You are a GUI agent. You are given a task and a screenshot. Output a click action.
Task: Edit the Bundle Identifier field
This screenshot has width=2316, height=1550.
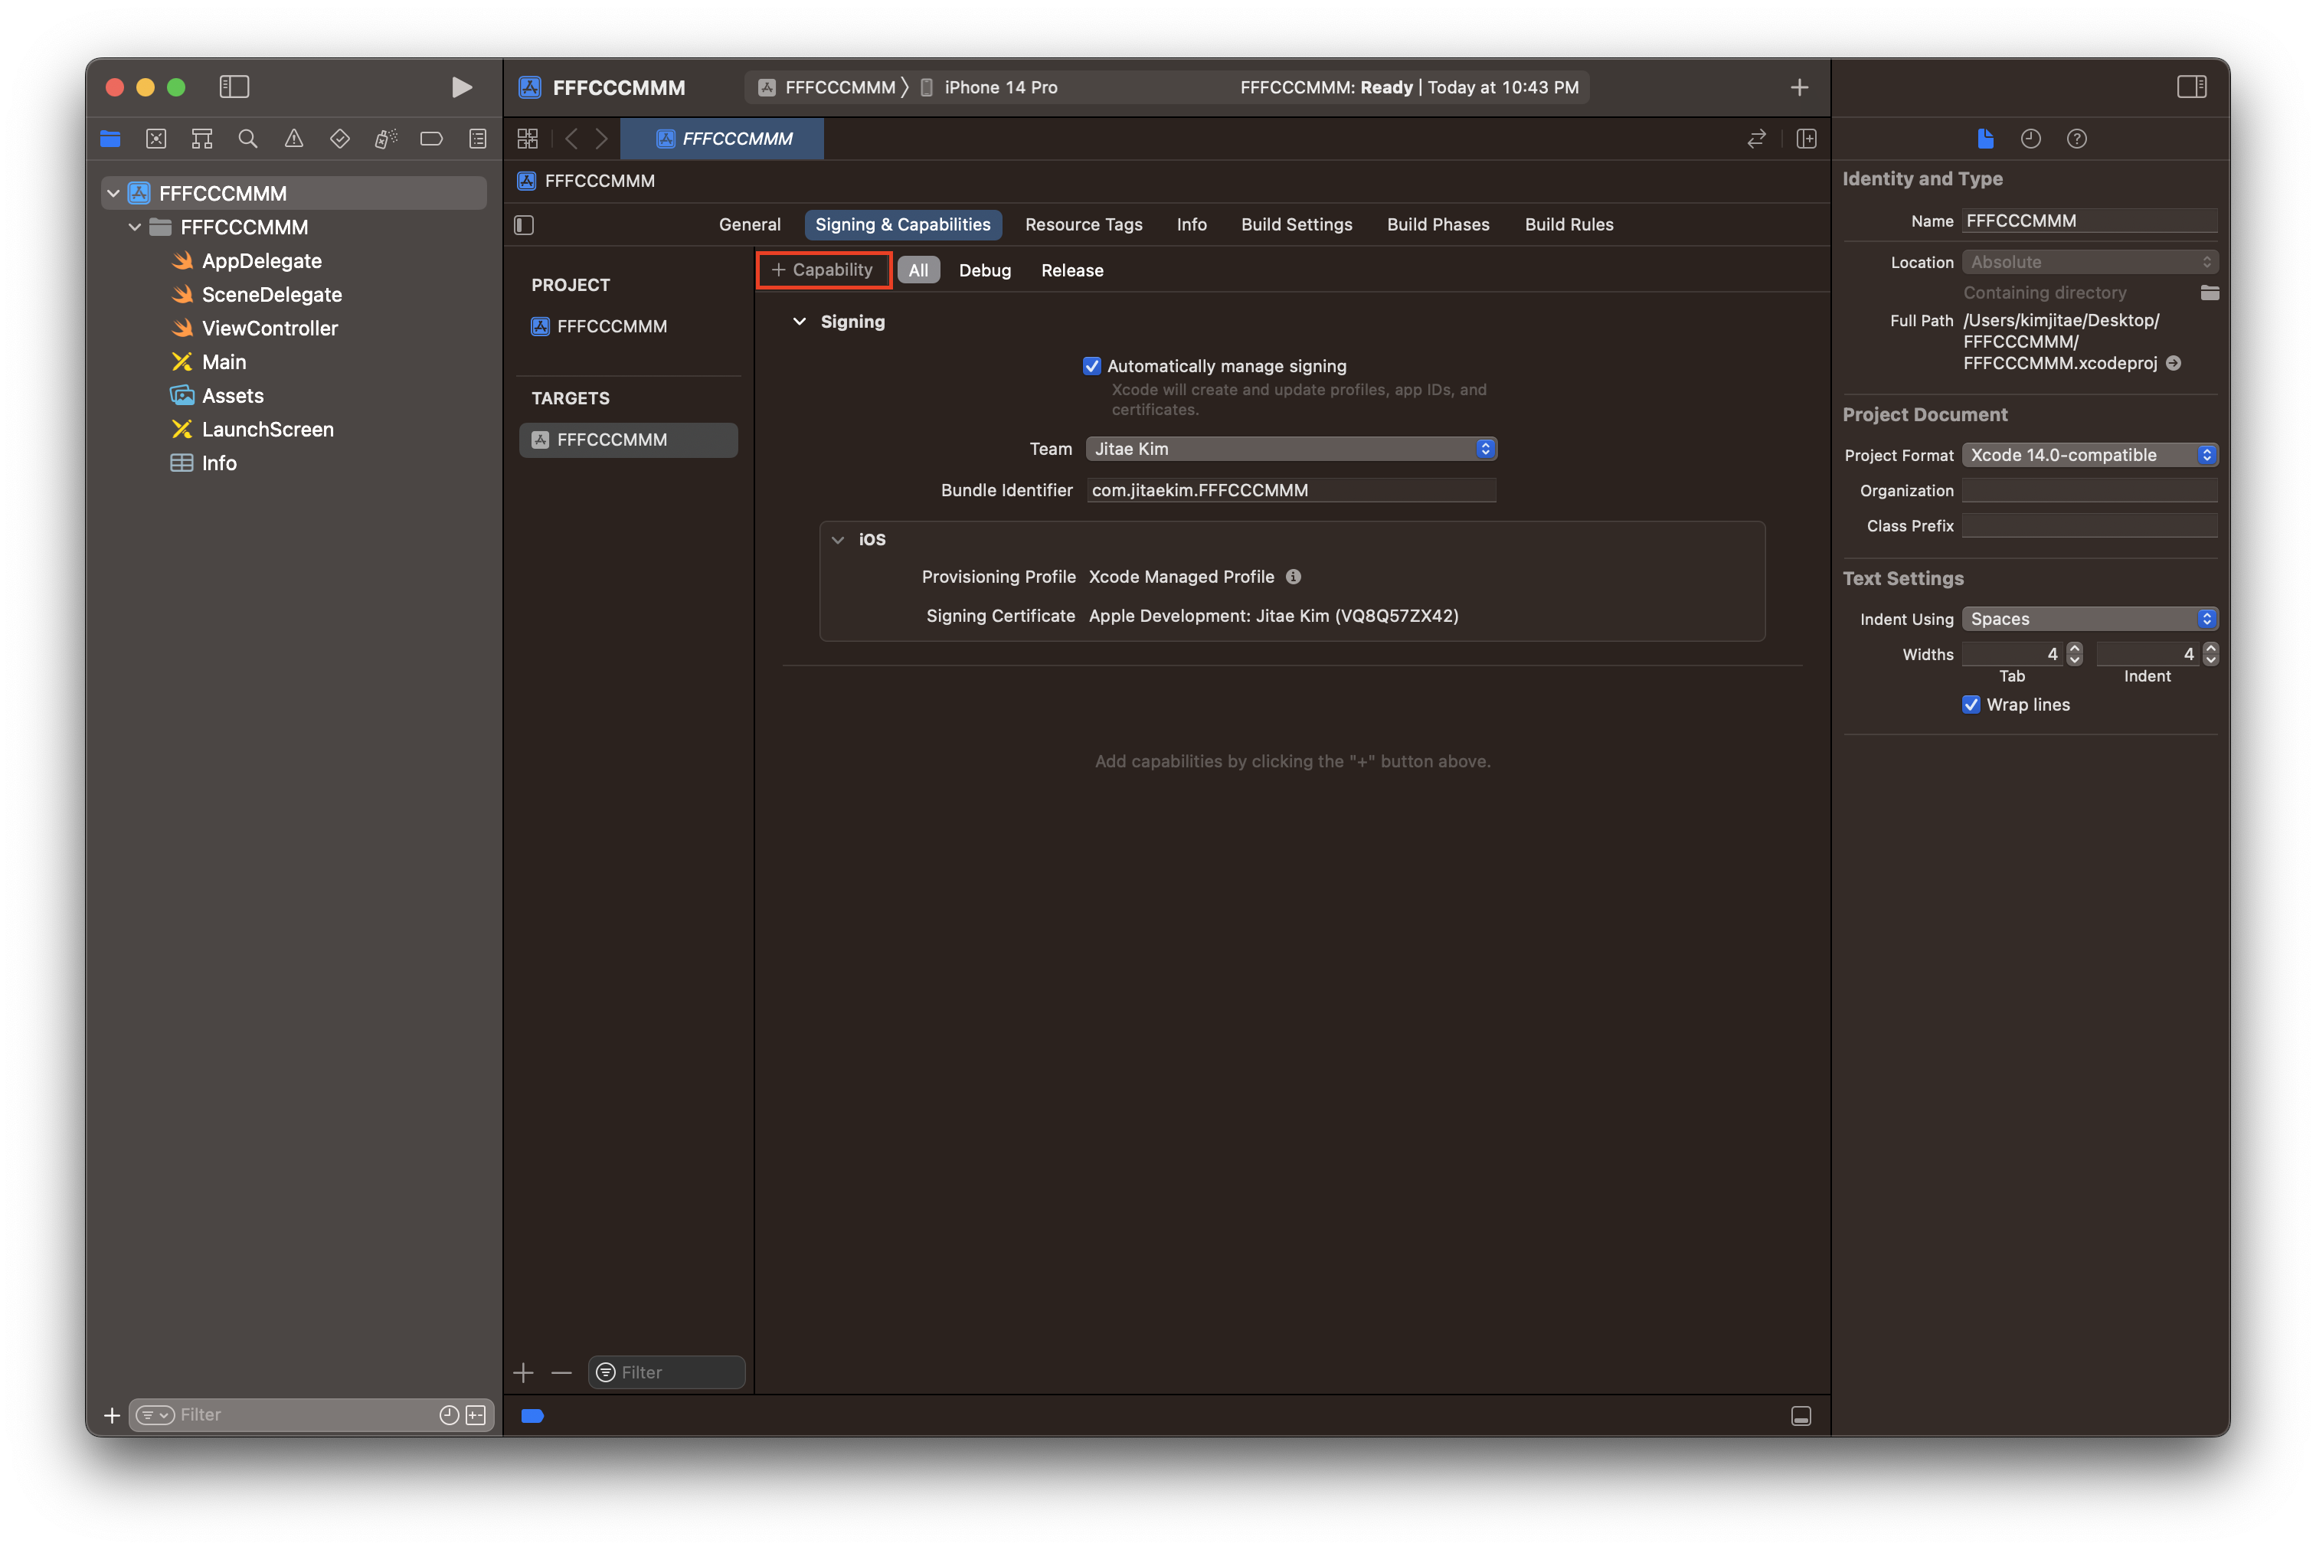tap(1291, 490)
